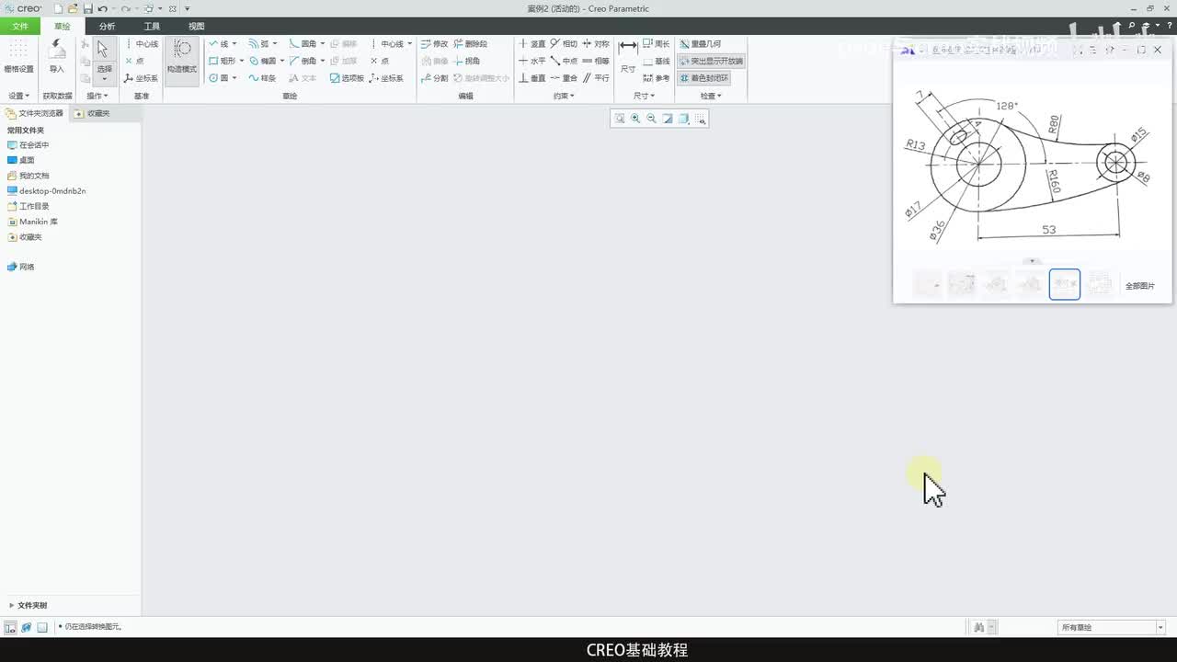Select the 样条 spline tool
The height and width of the screenshot is (662, 1177).
[262, 78]
